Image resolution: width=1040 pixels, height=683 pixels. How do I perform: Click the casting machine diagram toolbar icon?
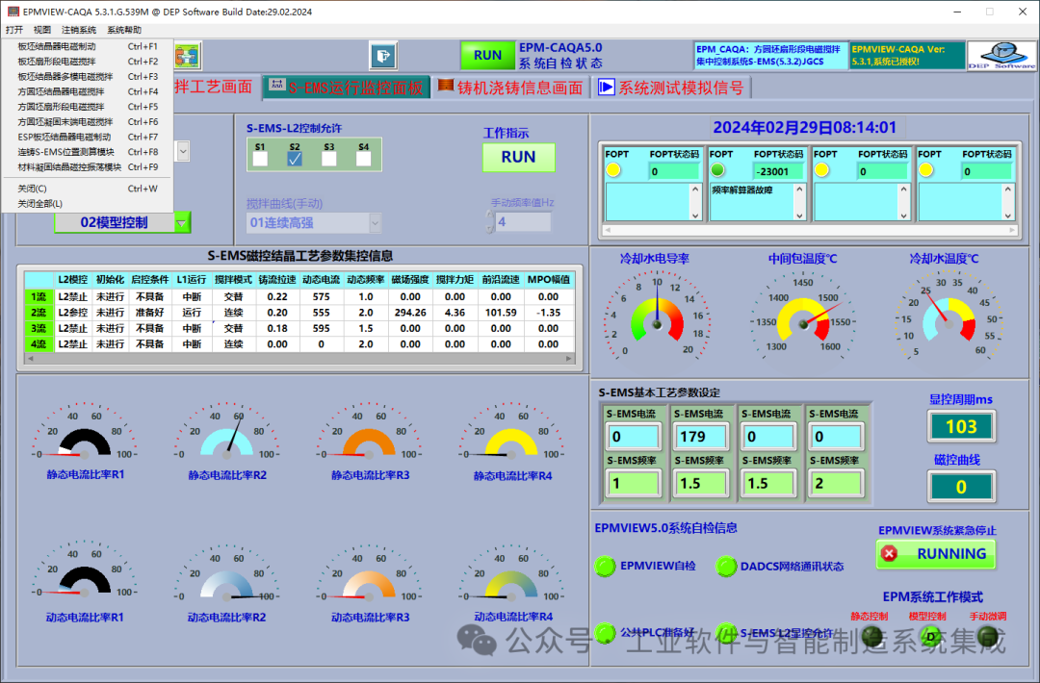[x=188, y=56]
